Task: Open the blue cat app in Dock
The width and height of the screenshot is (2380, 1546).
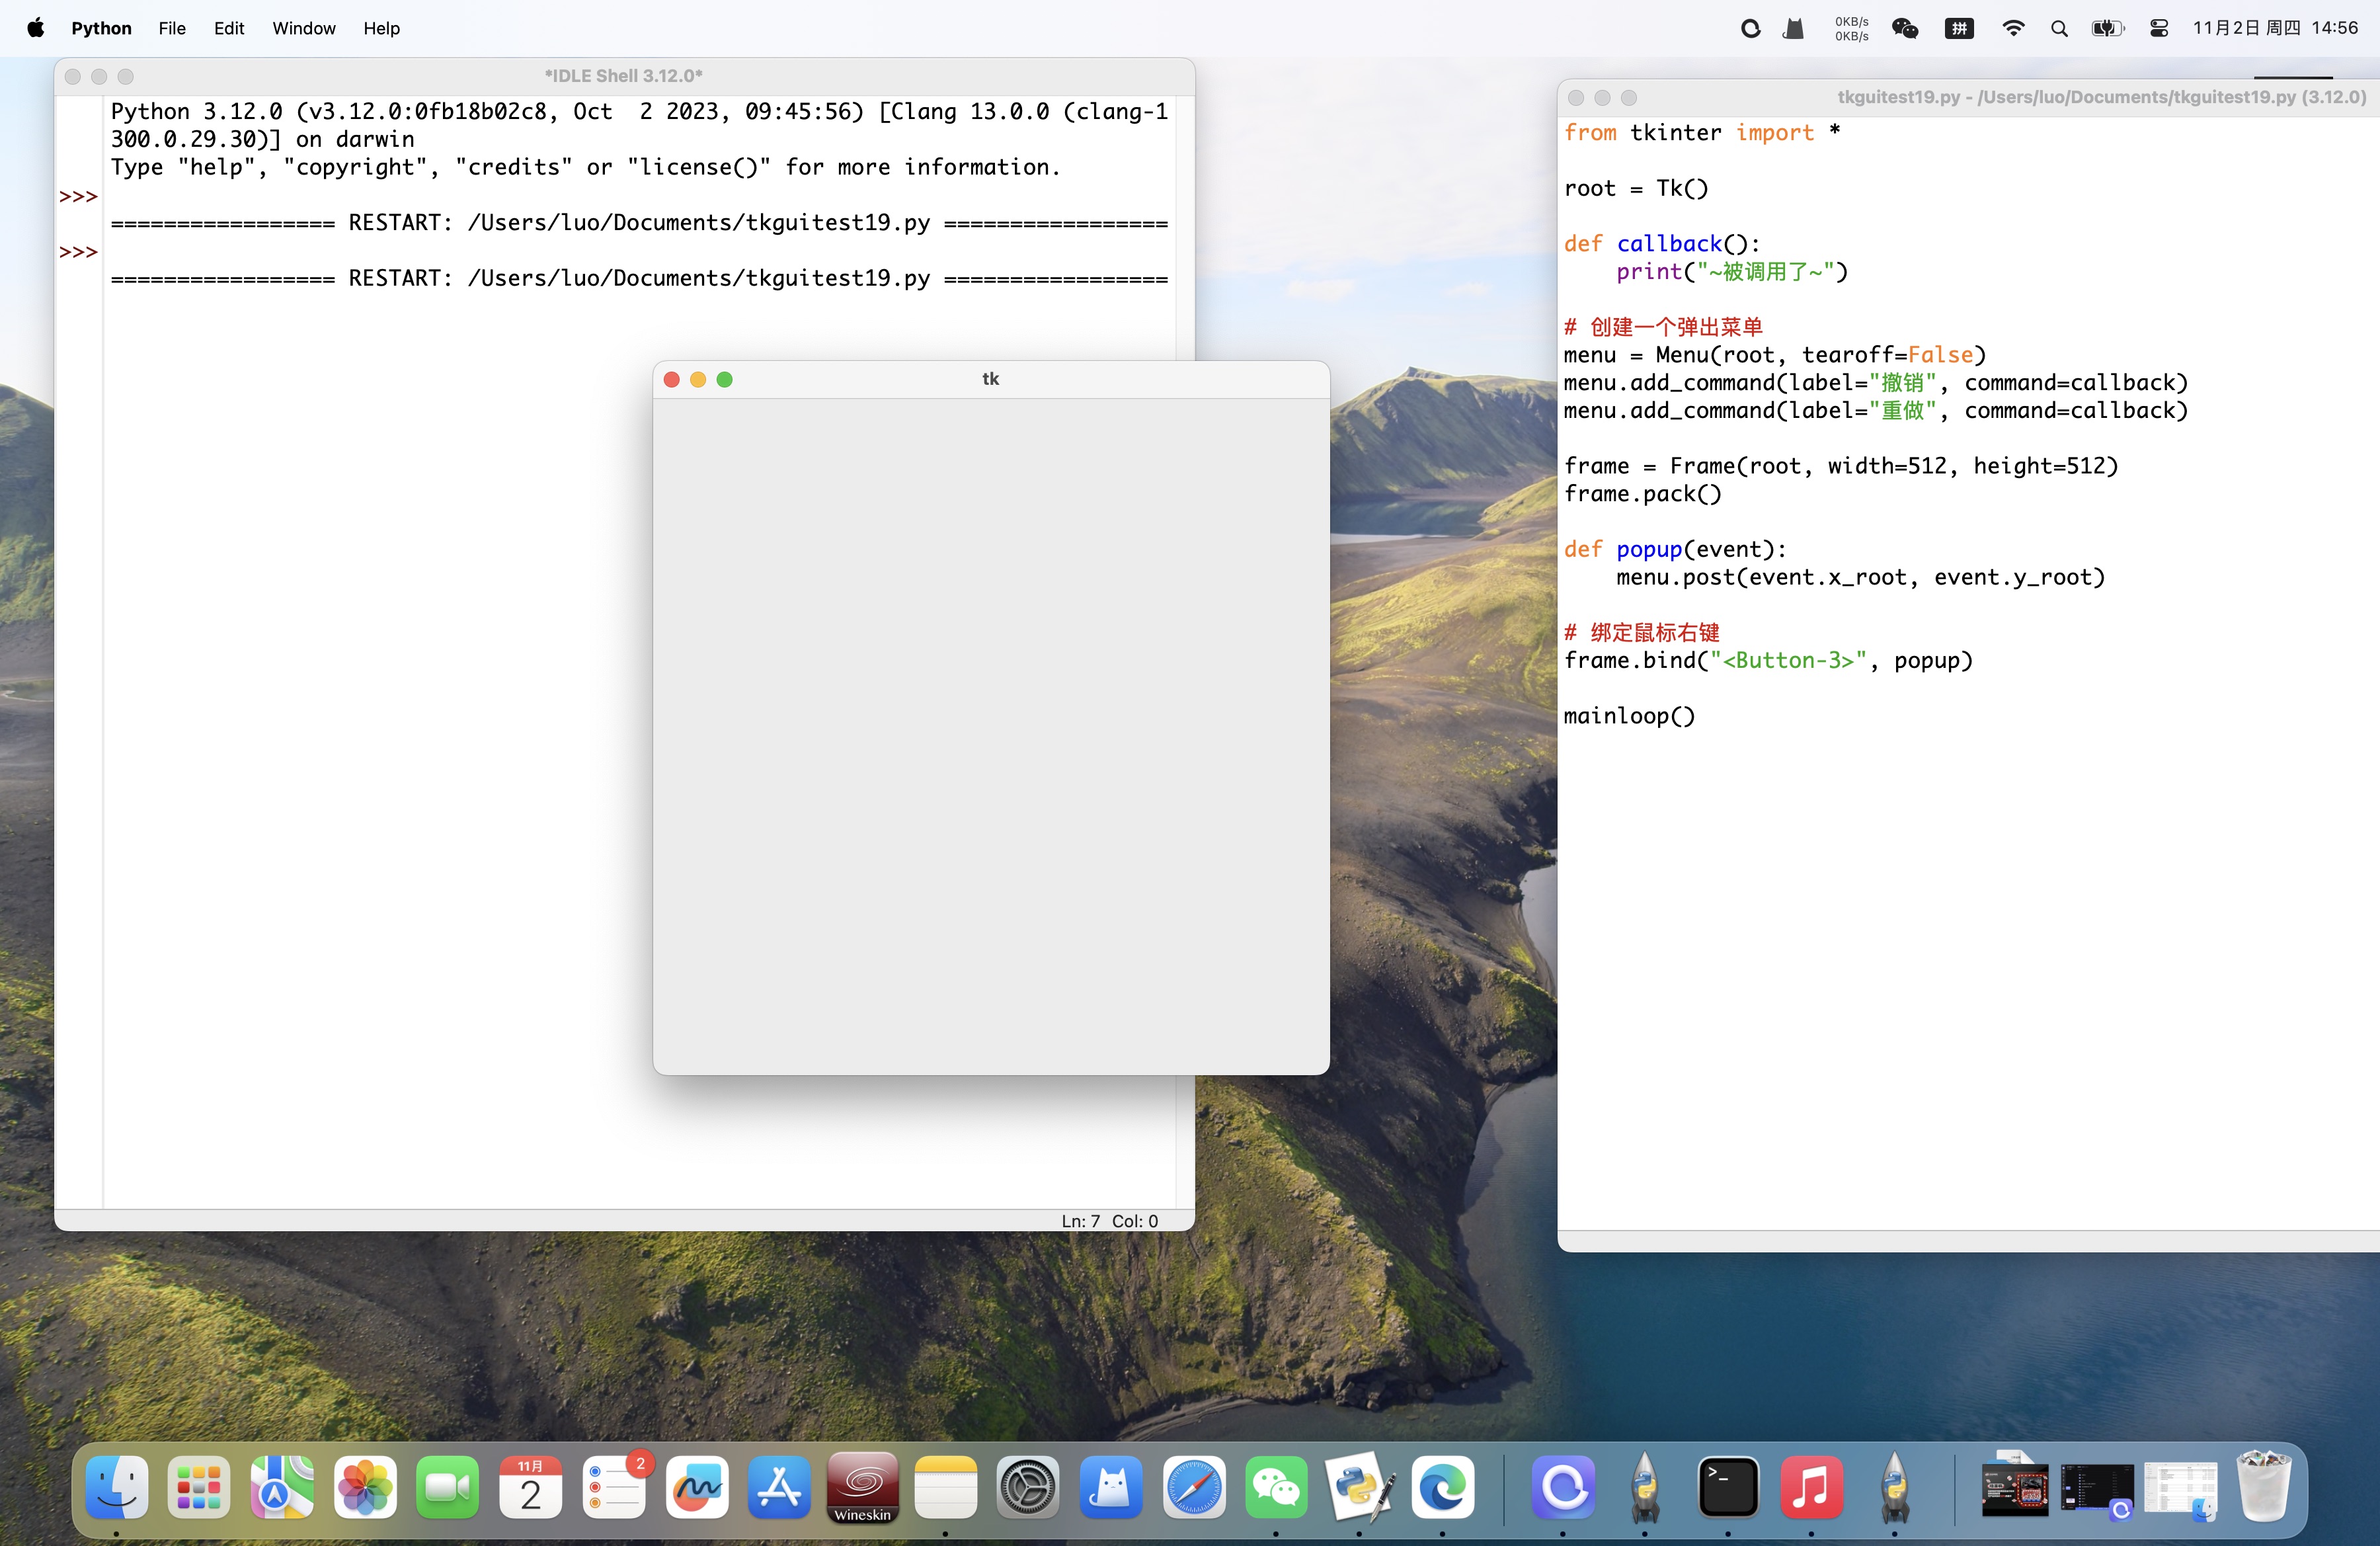Action: (1111, 1487)
